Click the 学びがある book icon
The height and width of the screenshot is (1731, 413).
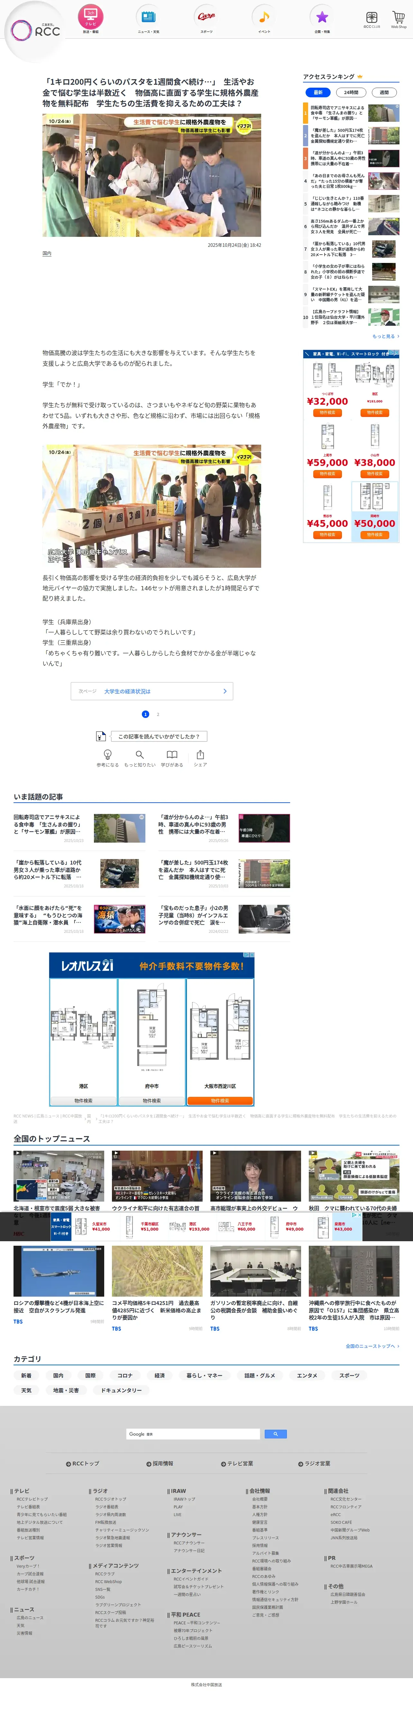pos(172,755)
